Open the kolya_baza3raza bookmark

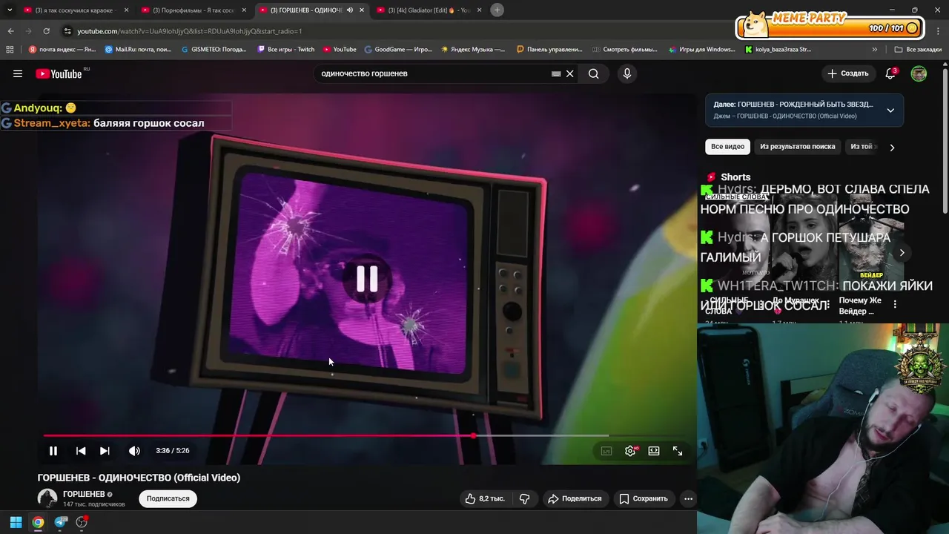click(778, 50)
